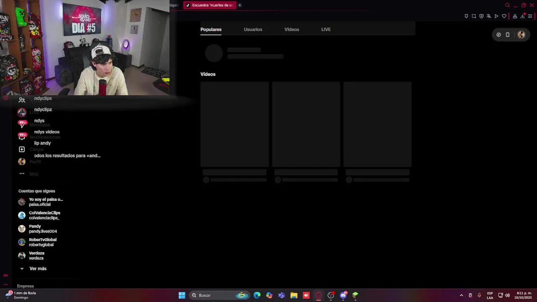Open the ad blocker shield icon

(x=481, y=16)
